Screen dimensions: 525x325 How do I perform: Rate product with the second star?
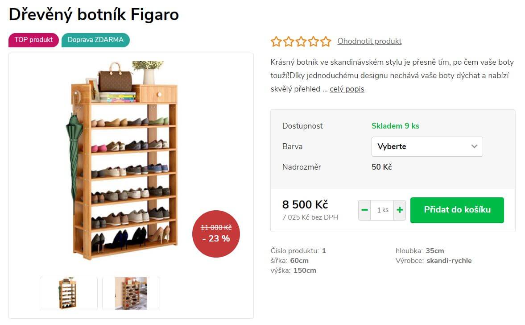point(289,41)
